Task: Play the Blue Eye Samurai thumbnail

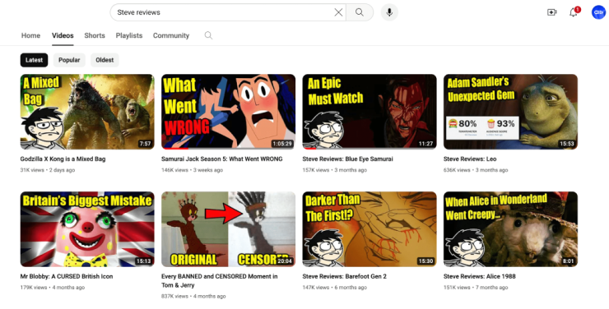Action: click(x=370, y=112)
